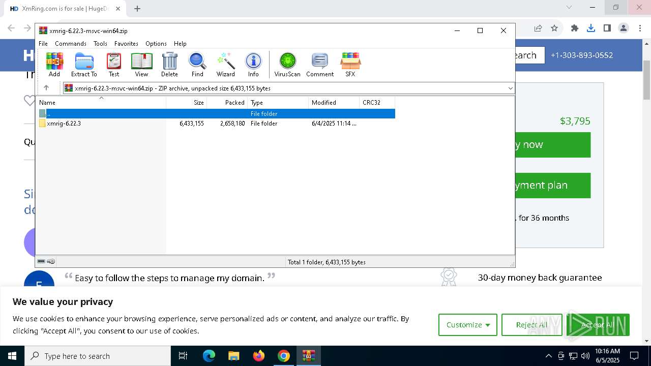Open the notification center icon
Screen dimensions: 651x366
(634, 356)
